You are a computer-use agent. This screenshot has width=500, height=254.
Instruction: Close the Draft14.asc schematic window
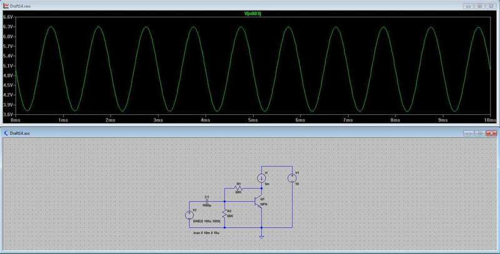point(492,133)
